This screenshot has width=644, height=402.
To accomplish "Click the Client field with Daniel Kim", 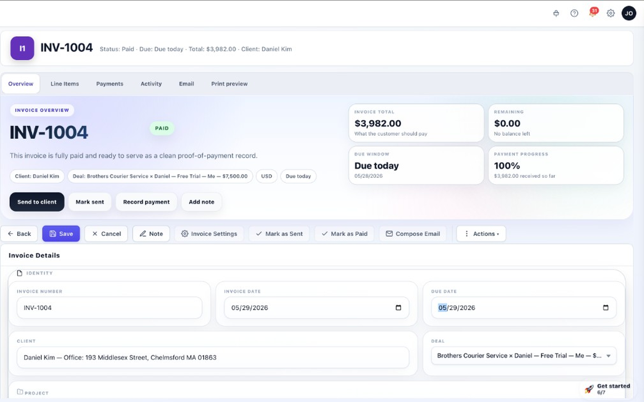I will tap(213, 357).
